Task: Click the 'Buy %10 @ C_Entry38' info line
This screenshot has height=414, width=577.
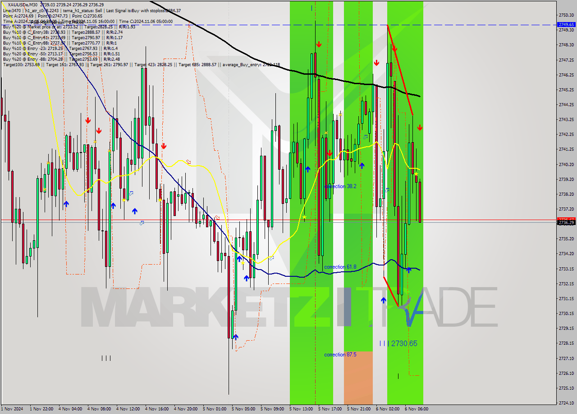Action: point(63,32)
